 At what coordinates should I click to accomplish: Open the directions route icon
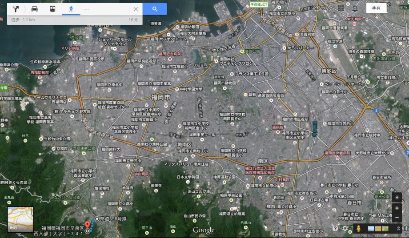tap(16, 9)
